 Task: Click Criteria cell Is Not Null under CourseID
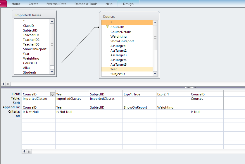(38, 112)
